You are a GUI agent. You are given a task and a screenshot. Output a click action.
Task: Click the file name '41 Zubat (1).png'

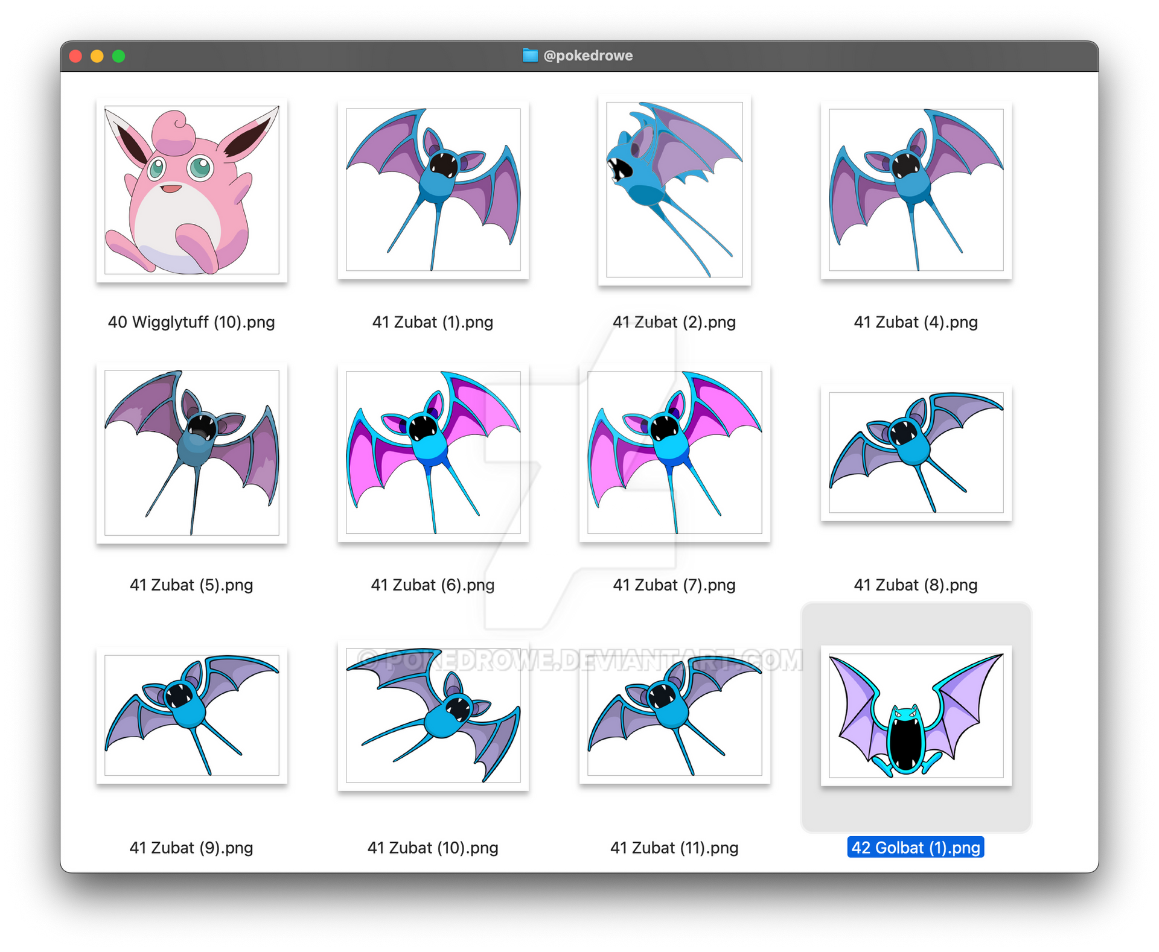[433, 322]
